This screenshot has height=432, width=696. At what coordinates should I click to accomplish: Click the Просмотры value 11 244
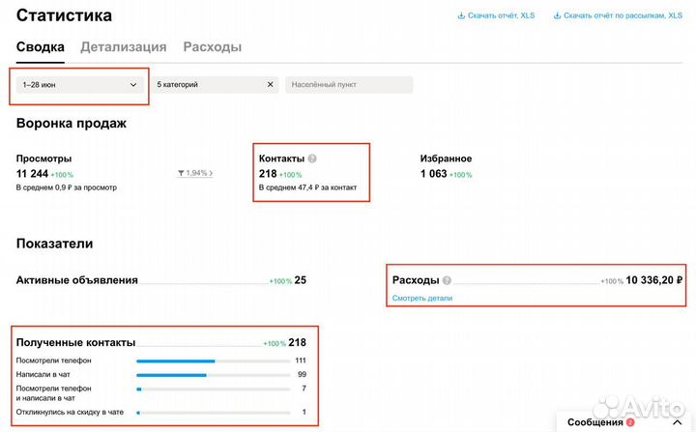(x=32, y=174)
